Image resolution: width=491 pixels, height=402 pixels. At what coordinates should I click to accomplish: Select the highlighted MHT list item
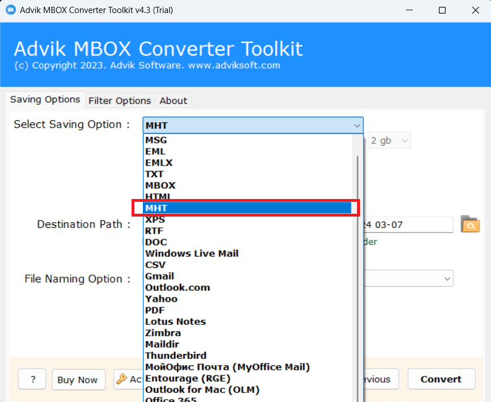point(247,208)
